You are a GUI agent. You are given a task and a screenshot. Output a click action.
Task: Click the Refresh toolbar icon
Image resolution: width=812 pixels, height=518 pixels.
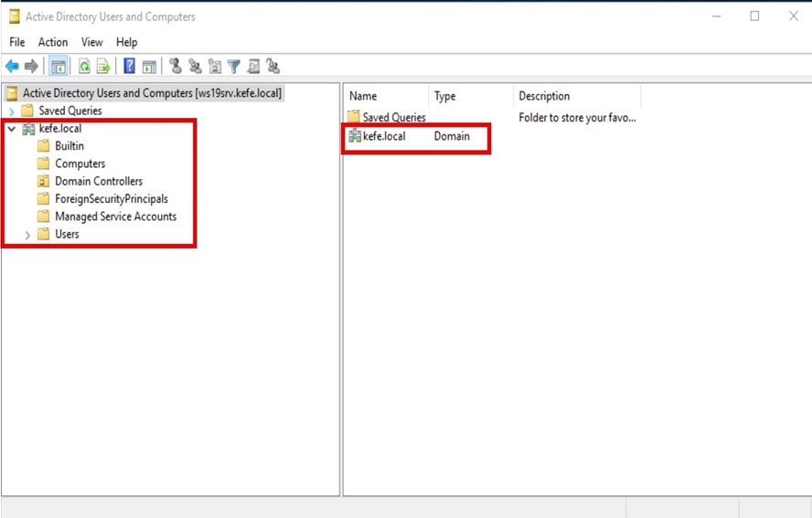84,67
